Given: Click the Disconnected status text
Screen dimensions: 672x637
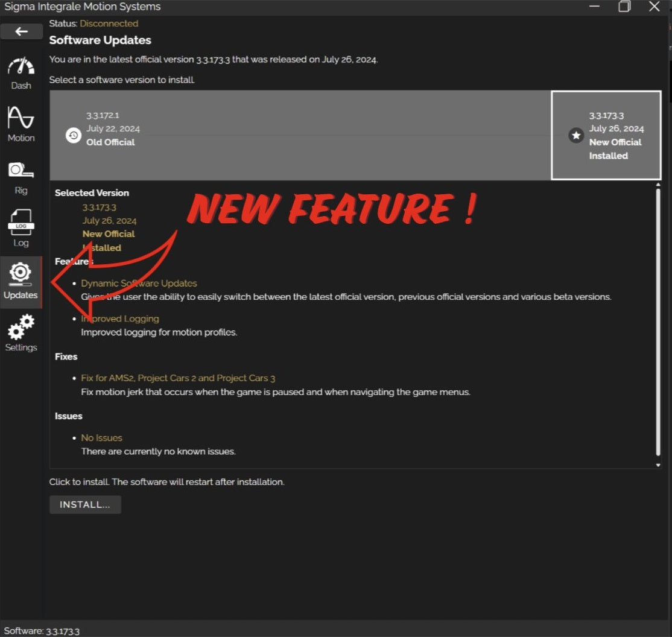Looking at the screenshot, I should click(x=109, y=24).
